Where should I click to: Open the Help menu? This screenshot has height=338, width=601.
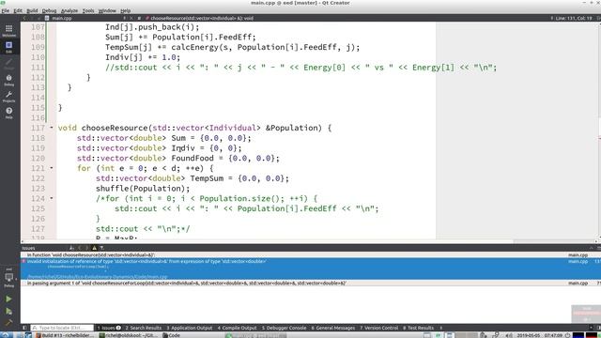pyautogui.click(x=125, y=10)
